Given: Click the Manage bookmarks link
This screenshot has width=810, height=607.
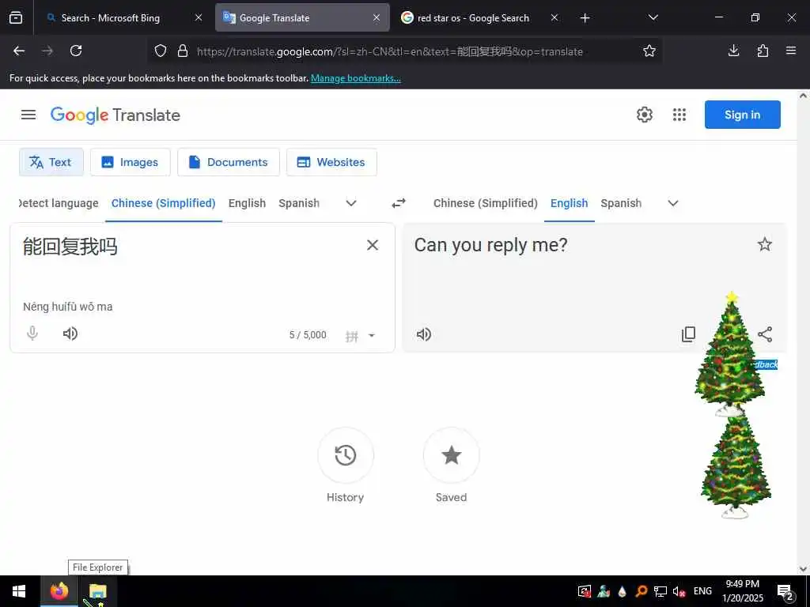Looking at the screenshot, I should (x=355, y=78).
